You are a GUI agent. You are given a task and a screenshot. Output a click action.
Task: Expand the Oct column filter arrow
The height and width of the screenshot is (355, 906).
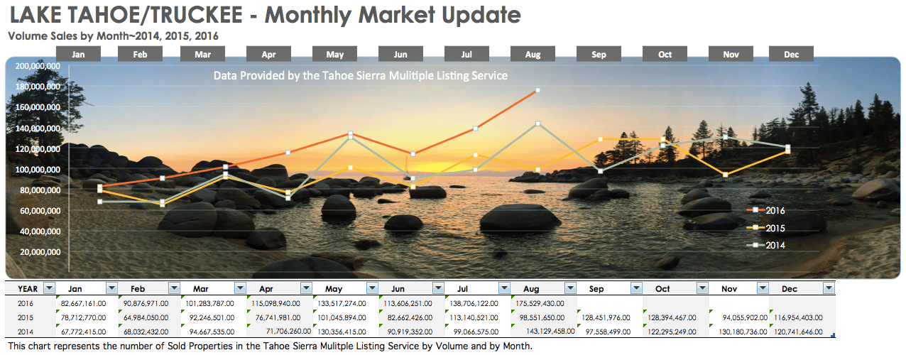click(x=702, y=288)
